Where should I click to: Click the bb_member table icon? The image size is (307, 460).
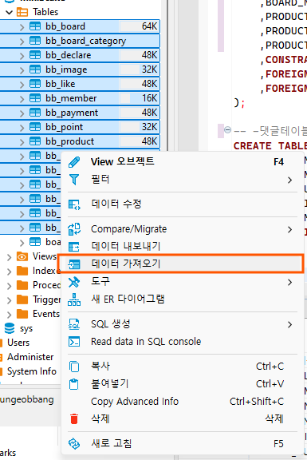click(x=35, y=98)
